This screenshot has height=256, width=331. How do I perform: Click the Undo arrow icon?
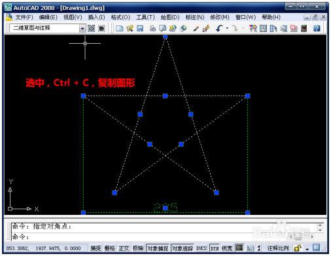219,28
